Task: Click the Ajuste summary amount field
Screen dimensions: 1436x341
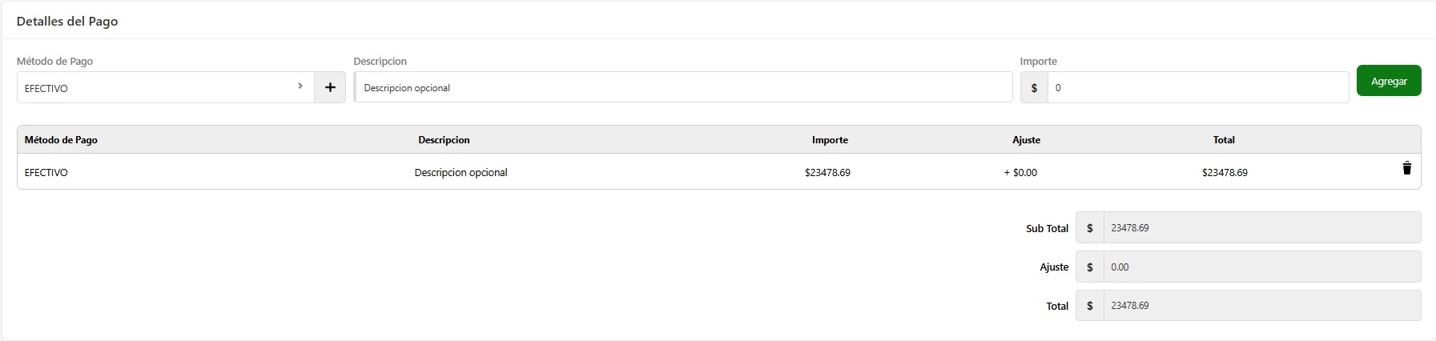Action: [x=1261, y=267]
